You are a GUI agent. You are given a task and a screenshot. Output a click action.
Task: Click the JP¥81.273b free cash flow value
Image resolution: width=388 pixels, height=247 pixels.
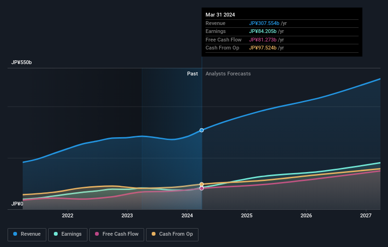263,40
